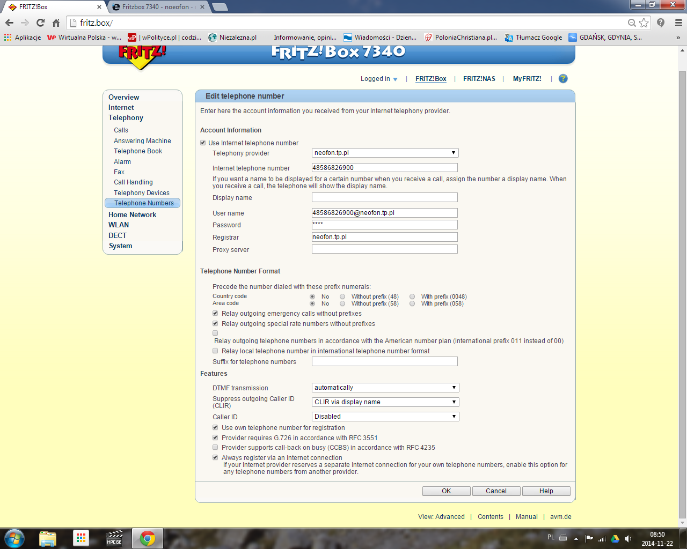Open the Niezalezna.pl bookmark
Image resolution: width=687 pixels, height=549 pixels.
232,38
